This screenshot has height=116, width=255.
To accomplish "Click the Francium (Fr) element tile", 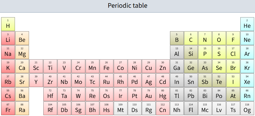I will coord(8,108).
